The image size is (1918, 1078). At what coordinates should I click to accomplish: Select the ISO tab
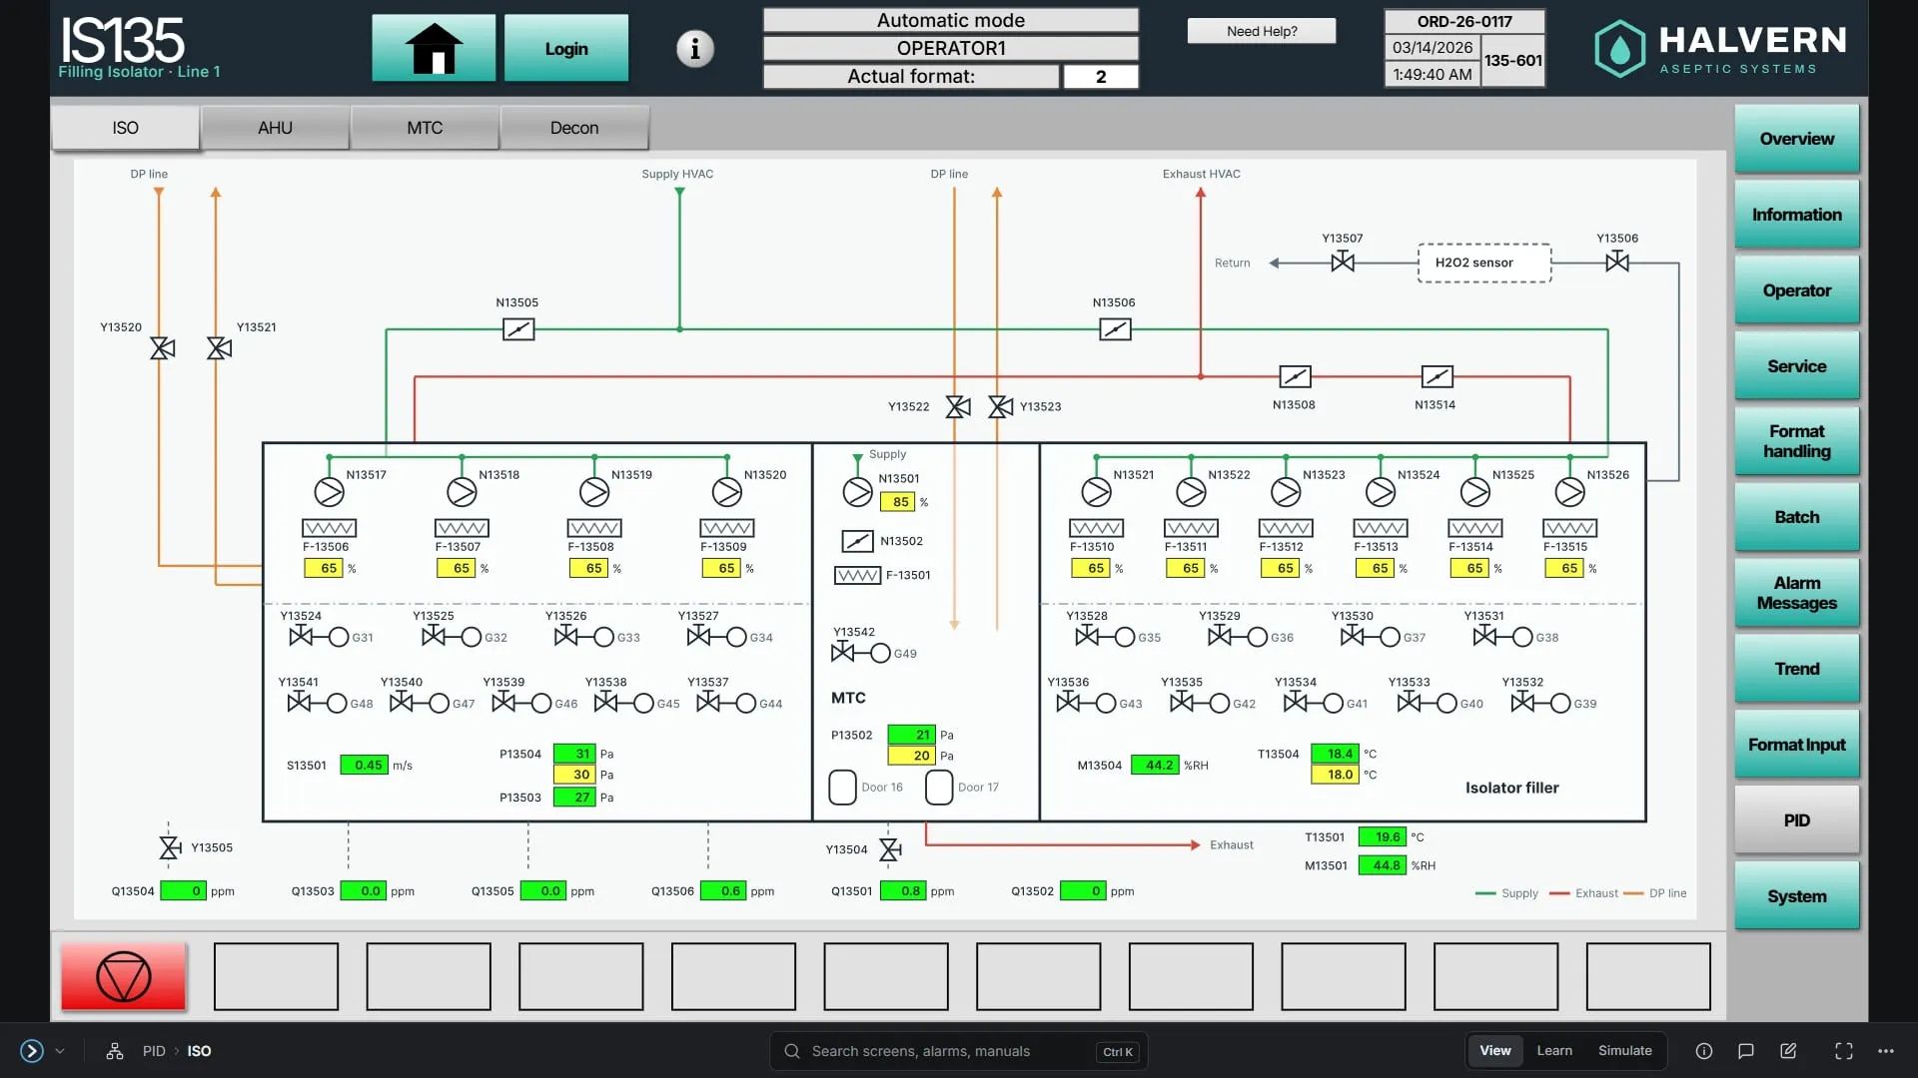(x=126, y=128)
